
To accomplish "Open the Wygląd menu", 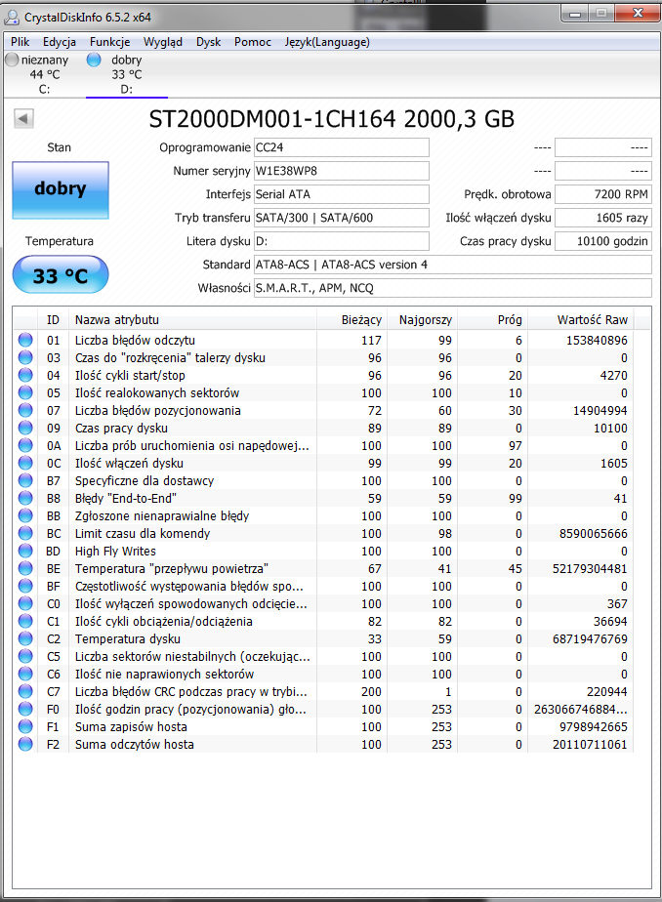I will click(163, 42).
